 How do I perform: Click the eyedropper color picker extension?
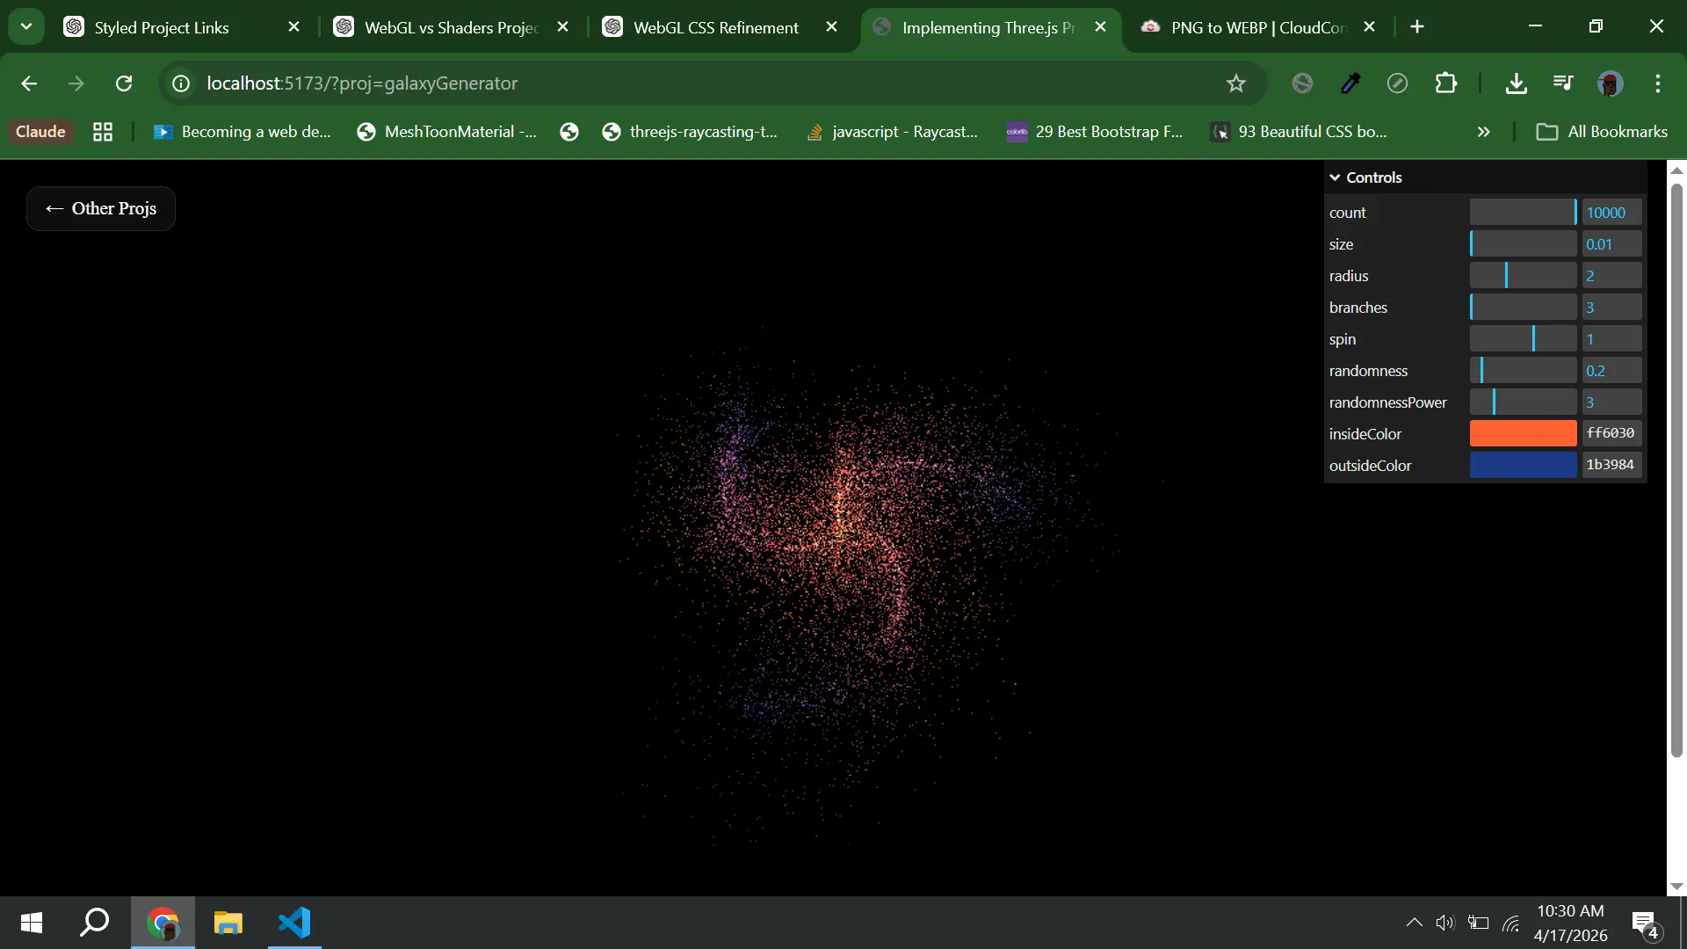[1350, 83]
